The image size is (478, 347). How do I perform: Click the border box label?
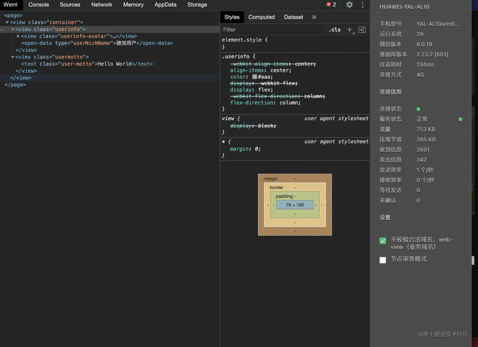pos(276,187)
